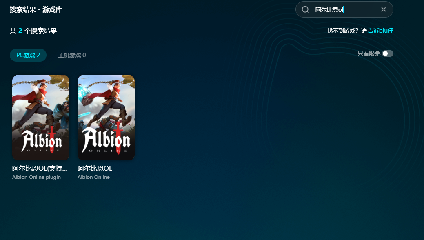This screenshot has height=240, width=424.
Task: Click the 共 2 个搜索结果 count text
Action: pyautogui.click(x=33, y=31)
